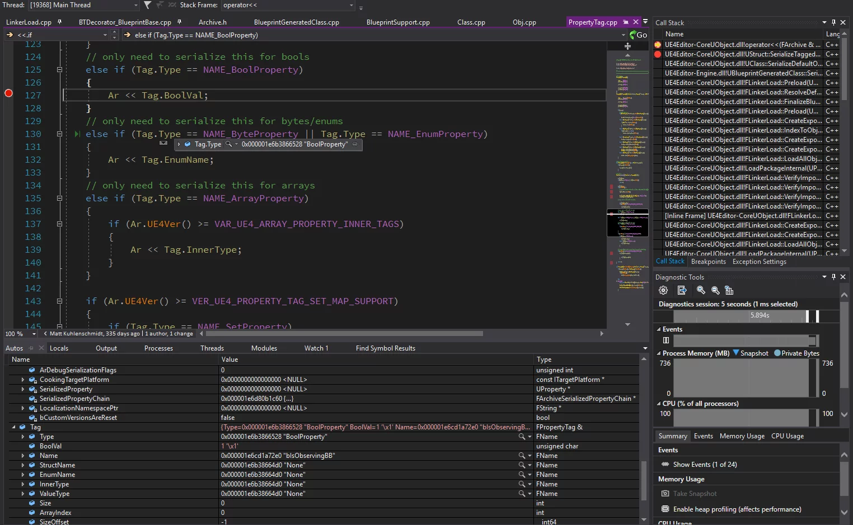Switch to the Archive.h tab
Image resolution: width=853 pixels, height=525 pixels.
coord(213,22)
